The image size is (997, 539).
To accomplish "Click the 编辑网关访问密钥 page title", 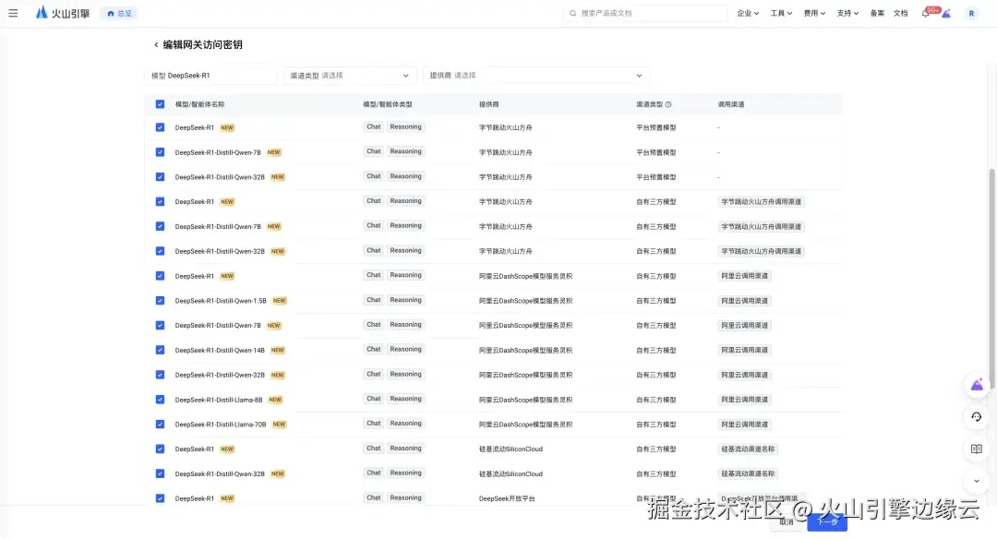I will 202,44.
